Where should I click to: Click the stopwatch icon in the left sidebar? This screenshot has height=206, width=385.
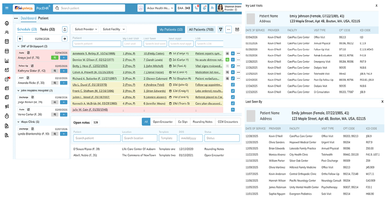click(x=7, y=116)
